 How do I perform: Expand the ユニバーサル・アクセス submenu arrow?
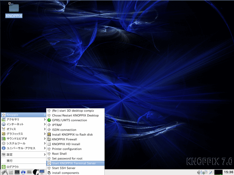[x=44, y=148]
